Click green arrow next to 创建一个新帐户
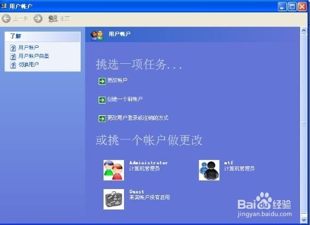The height and width of the screenshot is (225, 310). 102,100
